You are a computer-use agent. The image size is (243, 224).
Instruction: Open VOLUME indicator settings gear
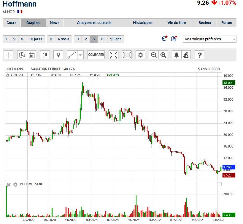click(x=15, y=185)
